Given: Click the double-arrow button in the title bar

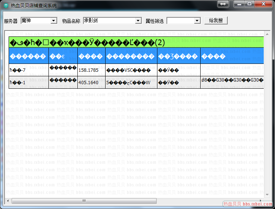Looking at the screenshot, I should pos(223,4).
